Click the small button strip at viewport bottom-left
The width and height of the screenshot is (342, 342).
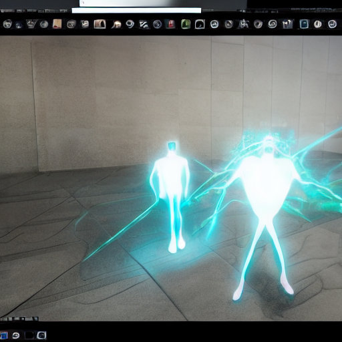(19, 319)
